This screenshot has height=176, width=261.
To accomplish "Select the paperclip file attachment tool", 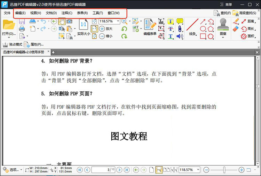I will [180, 29].
